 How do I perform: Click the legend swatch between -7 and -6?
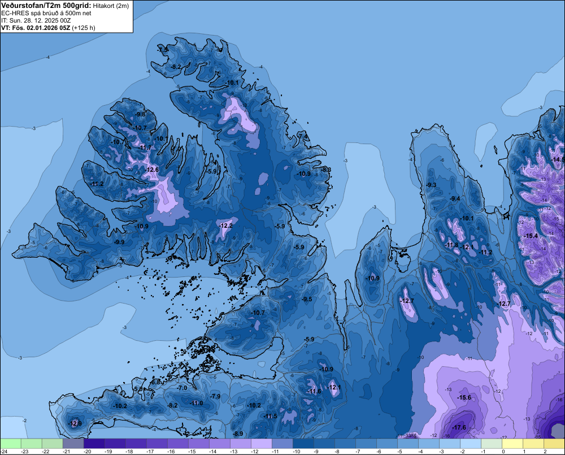pyautogui.click(x=366, y=443)
